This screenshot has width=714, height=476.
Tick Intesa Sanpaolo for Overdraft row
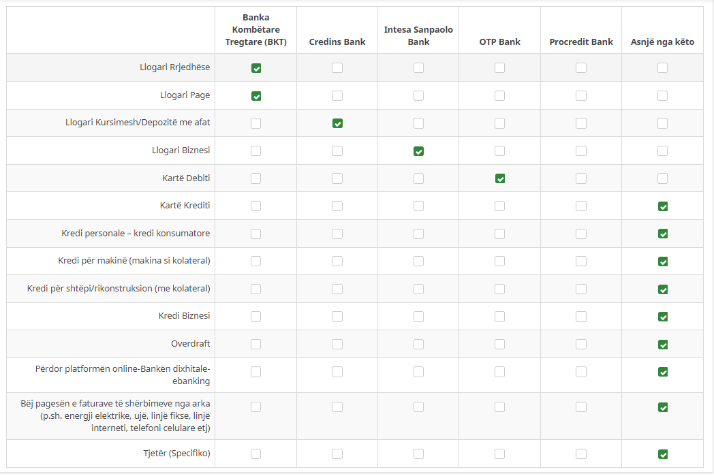[418, 344]
